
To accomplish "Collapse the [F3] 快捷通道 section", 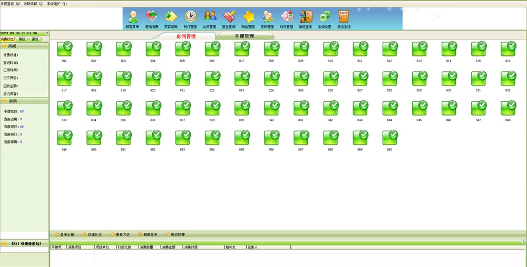I will pyautogui.click(x=4, y=243).
